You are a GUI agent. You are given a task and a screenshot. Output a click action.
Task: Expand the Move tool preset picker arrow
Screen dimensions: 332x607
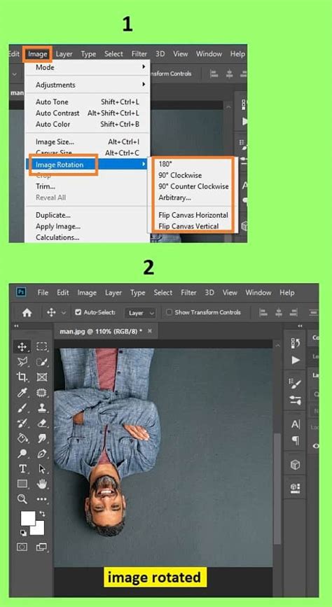point(64,312)
